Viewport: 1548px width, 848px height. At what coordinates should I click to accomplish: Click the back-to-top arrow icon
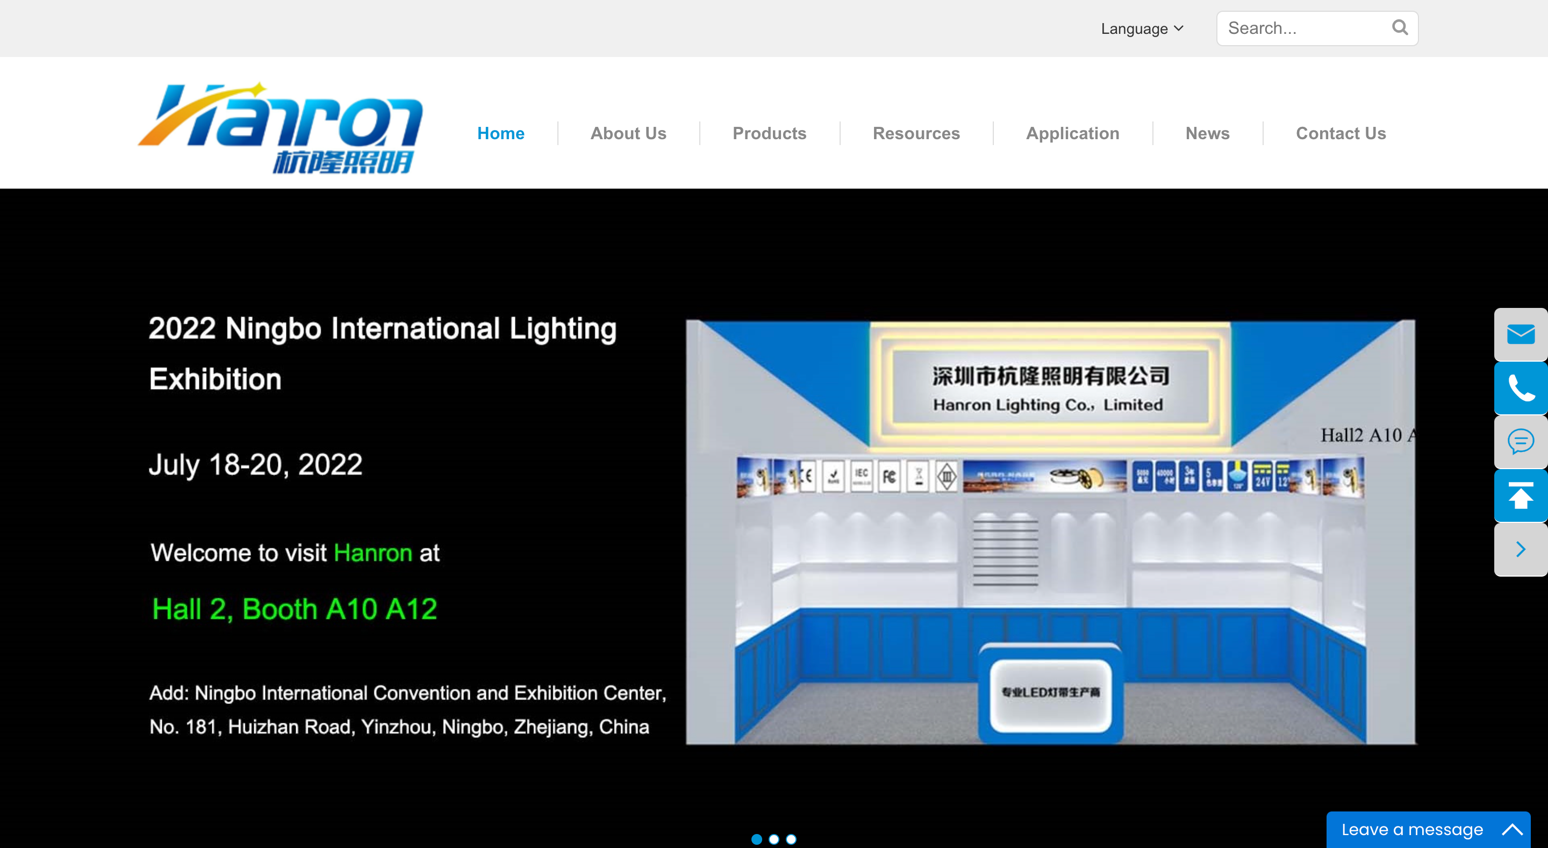point(1521,495)
